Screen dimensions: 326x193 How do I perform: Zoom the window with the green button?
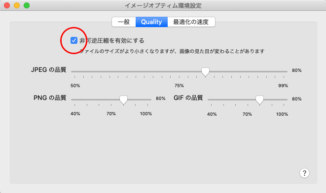[x=27, y=5]
